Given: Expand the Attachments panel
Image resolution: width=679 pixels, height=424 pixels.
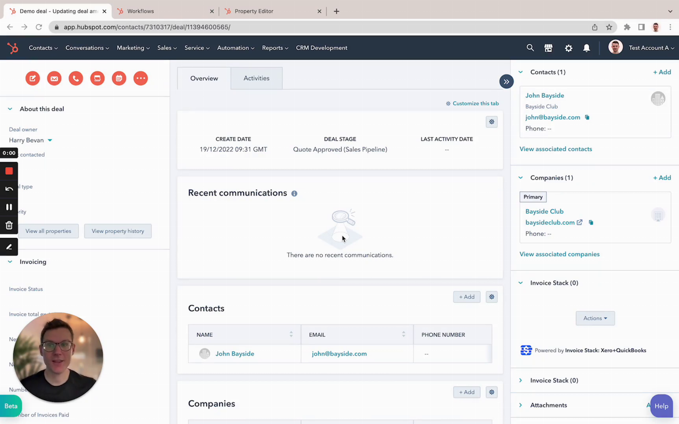Looking at the screenshot, I should [521, 405].
